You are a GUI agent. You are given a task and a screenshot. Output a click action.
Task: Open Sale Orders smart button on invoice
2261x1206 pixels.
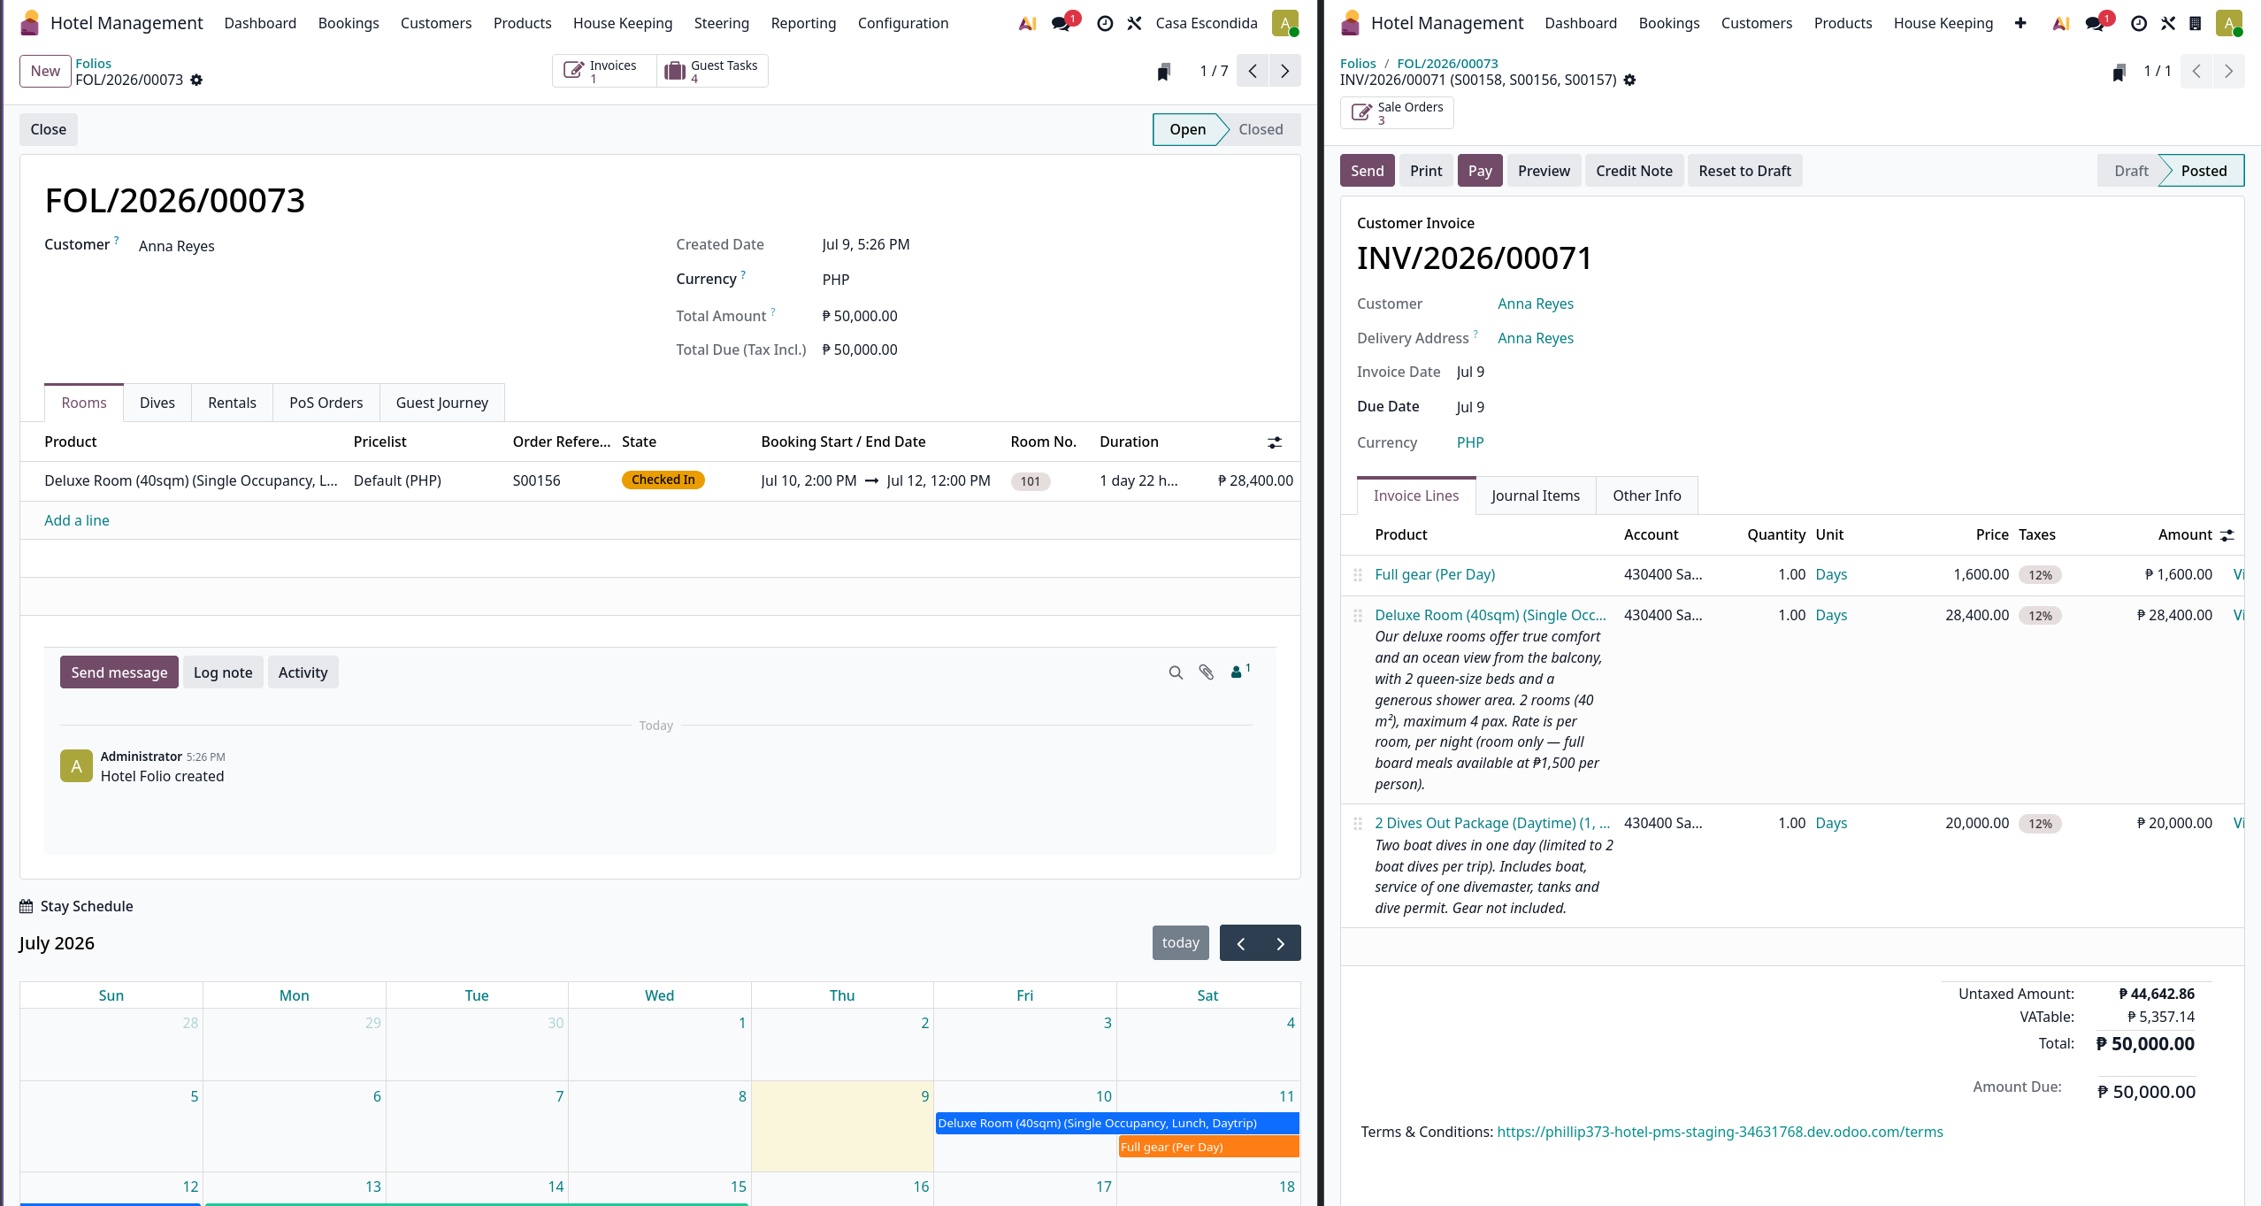(x=1397, y=112)
